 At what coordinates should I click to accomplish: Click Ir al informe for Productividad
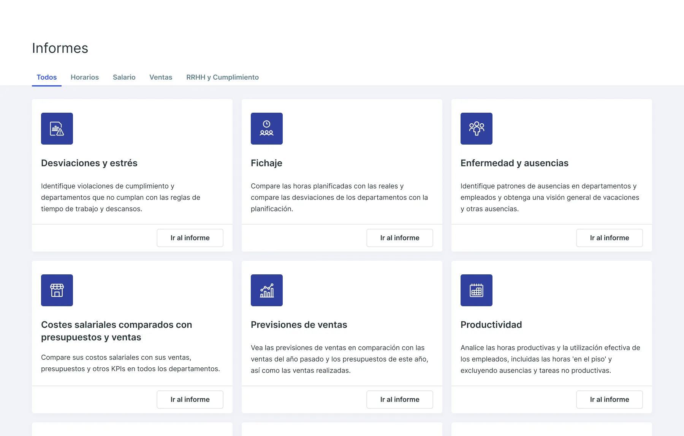[610, 400]
